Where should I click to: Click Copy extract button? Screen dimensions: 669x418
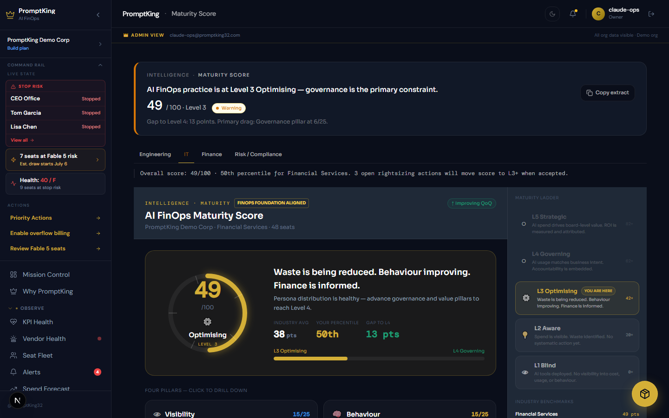coord(608,93)
